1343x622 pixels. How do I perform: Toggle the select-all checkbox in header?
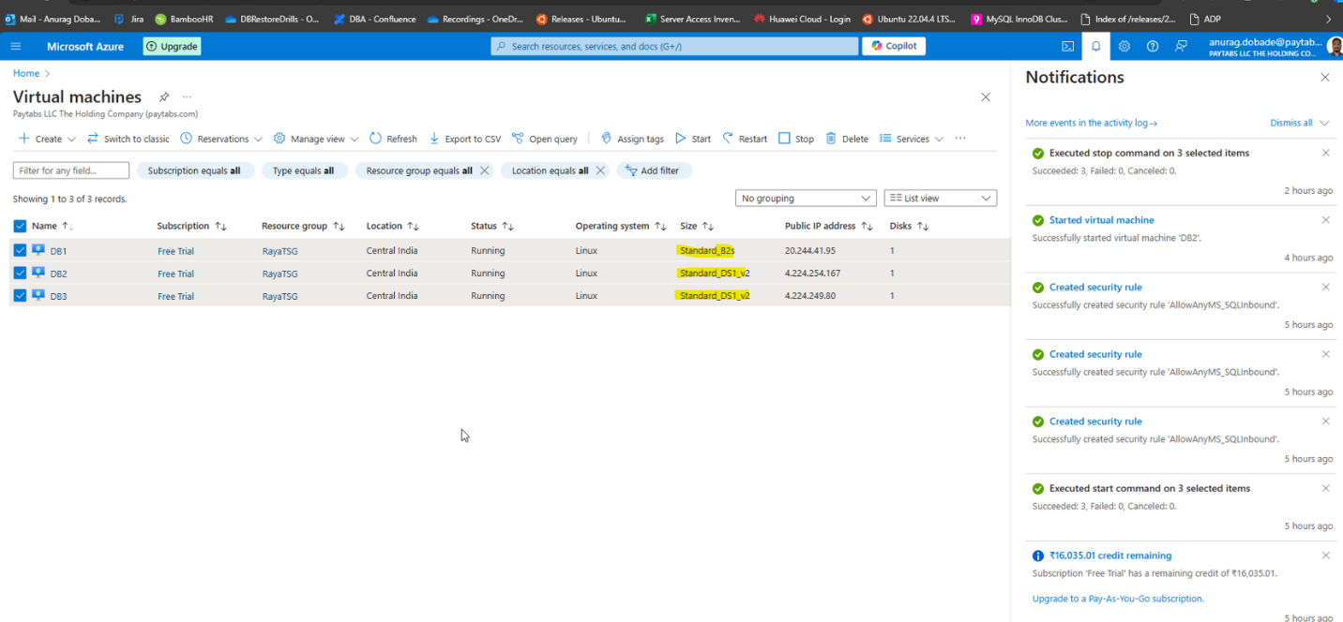20,226
